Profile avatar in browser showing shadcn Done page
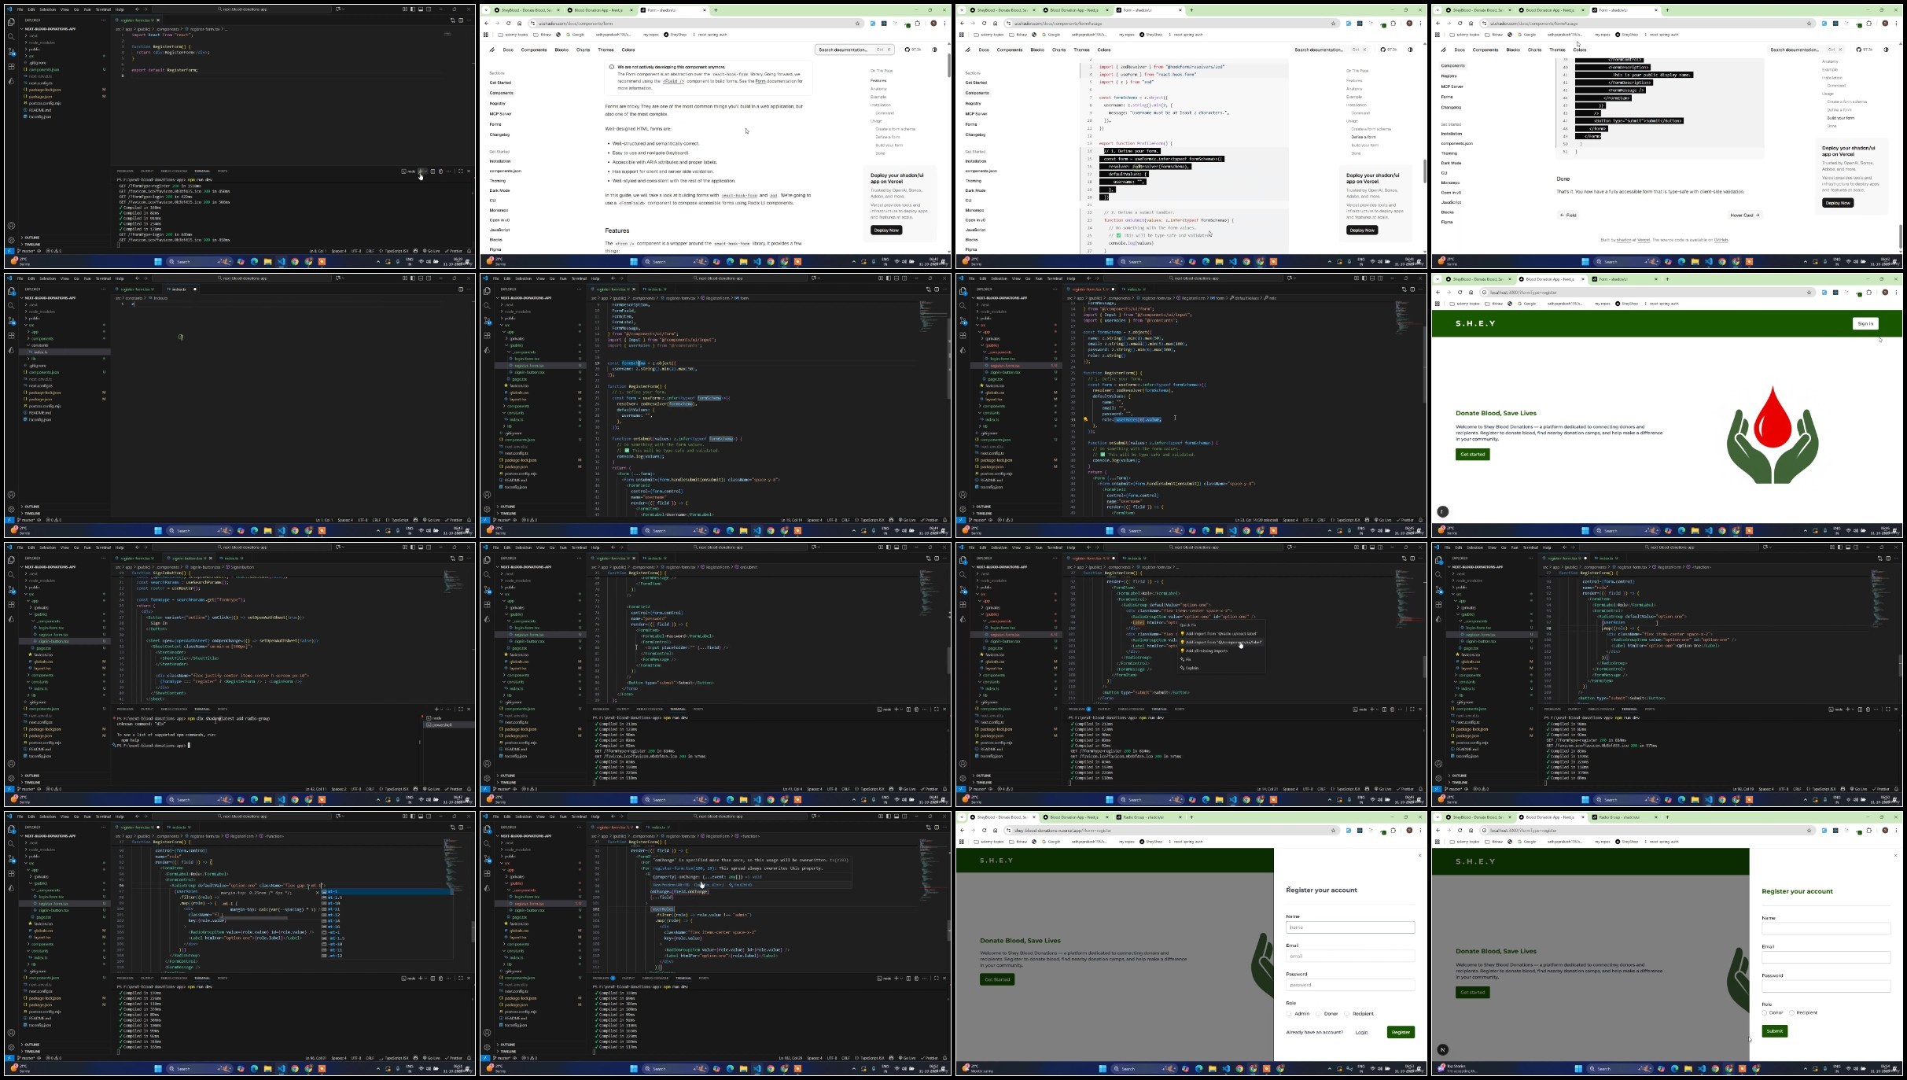 (1885, 23)
